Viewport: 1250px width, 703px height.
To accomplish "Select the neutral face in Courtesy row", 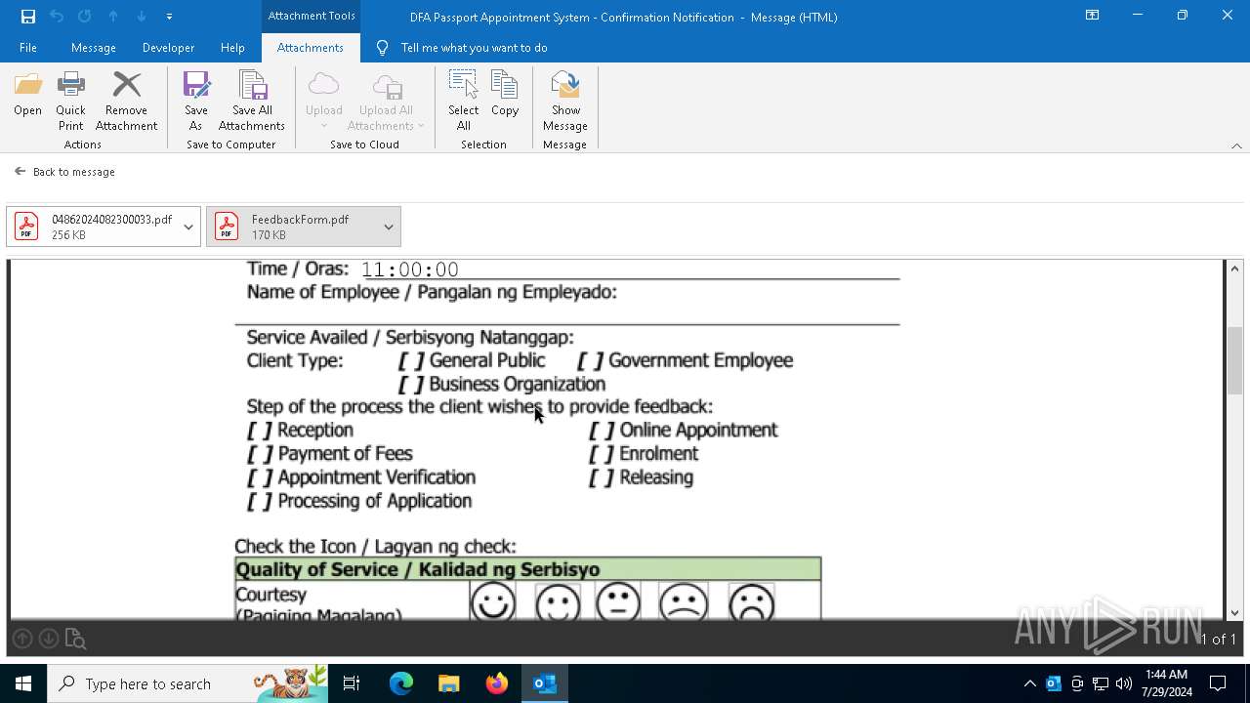I will point(618,601).
